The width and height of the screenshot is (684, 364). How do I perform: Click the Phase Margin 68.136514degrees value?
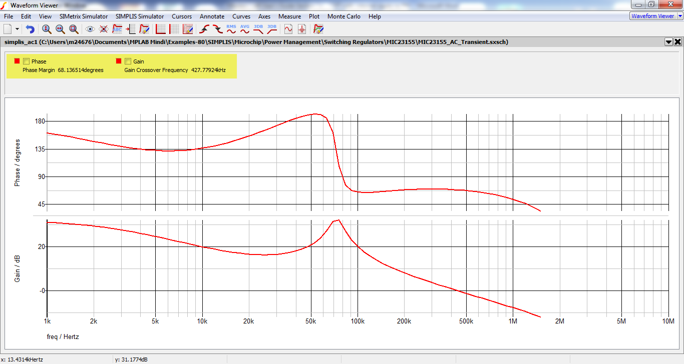(x=81, y=70)
